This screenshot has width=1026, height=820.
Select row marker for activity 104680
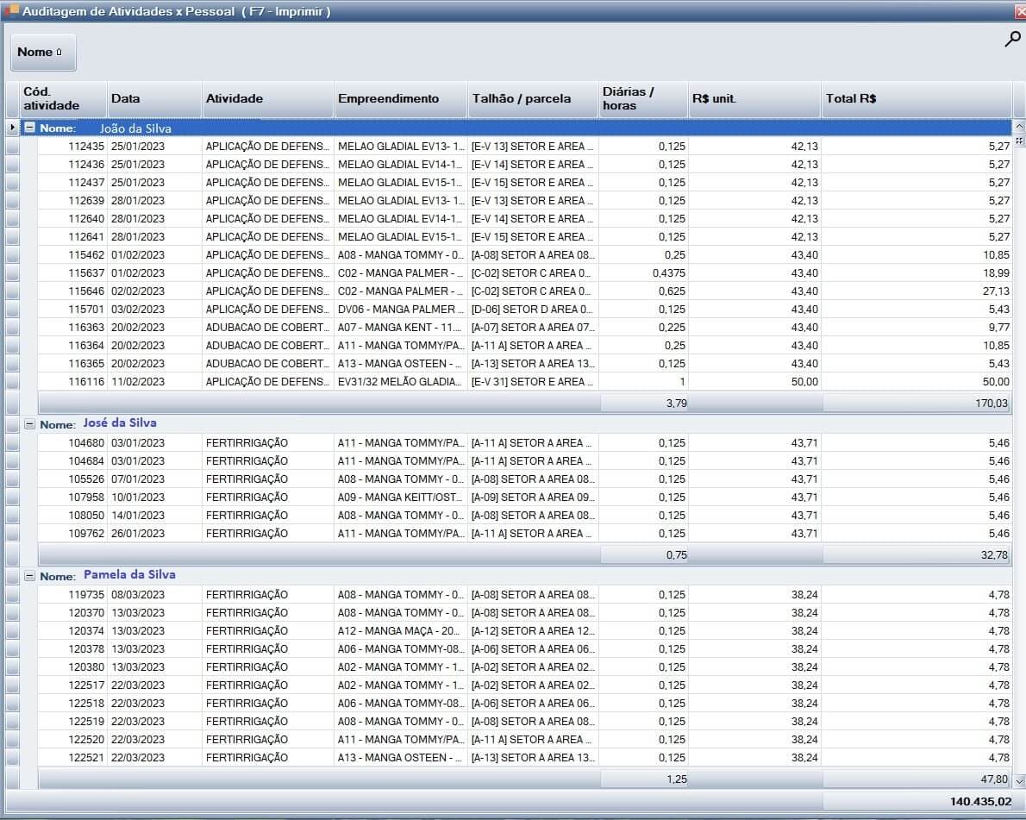pyautogui.click(x=12, y=443)
